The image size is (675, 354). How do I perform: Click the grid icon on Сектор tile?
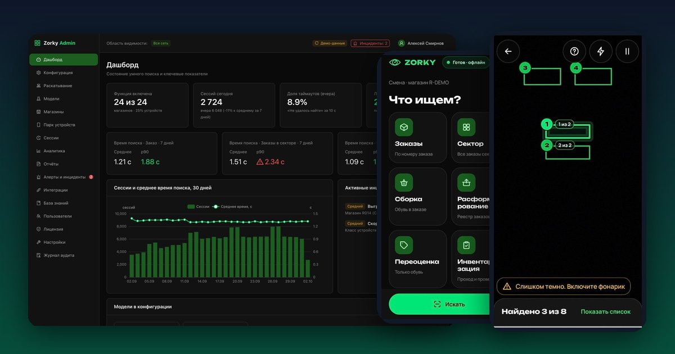466,127
